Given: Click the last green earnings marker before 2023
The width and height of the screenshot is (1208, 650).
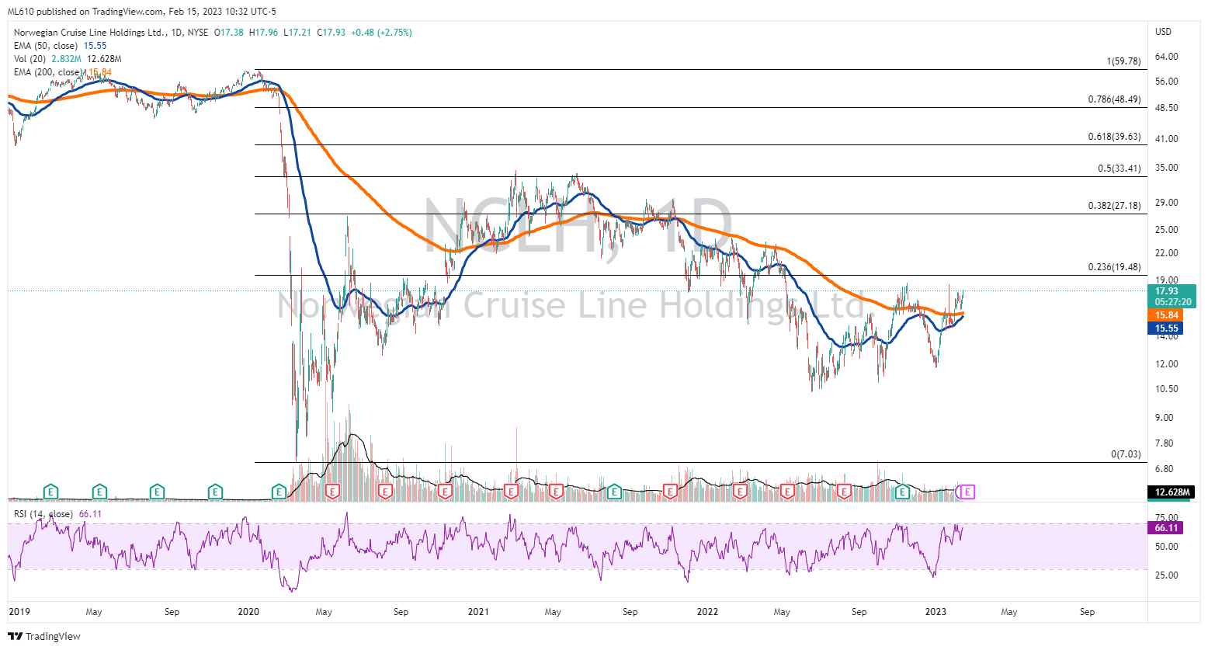Looking at the screenshot, I should tap(902, 492).
